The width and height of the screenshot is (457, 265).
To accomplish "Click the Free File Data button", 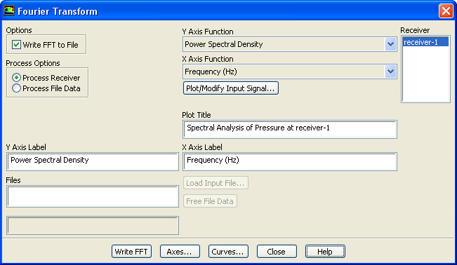I will [210, 201].
